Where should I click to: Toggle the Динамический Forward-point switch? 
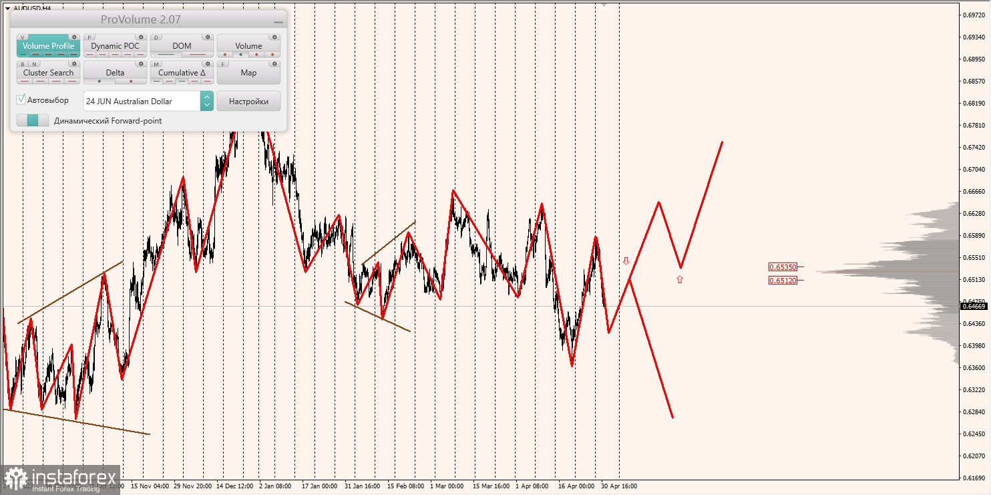33,120
